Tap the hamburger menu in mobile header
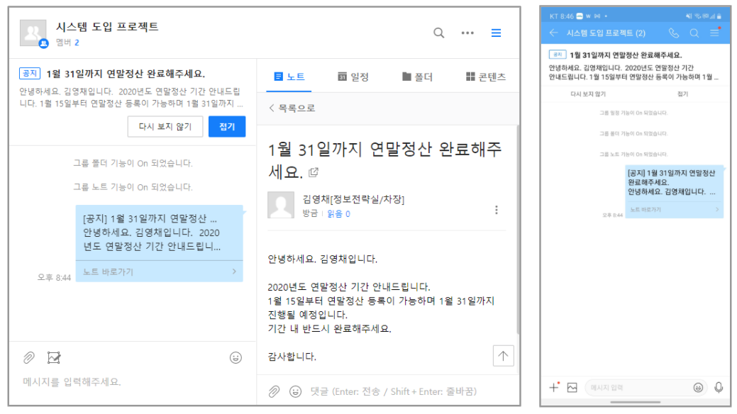The image size is (737, 414). 715,33
